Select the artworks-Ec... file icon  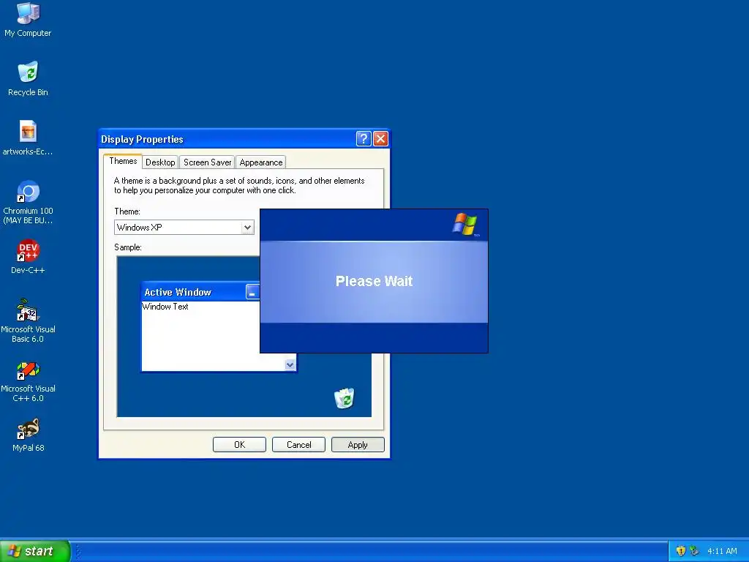(28, 138)
